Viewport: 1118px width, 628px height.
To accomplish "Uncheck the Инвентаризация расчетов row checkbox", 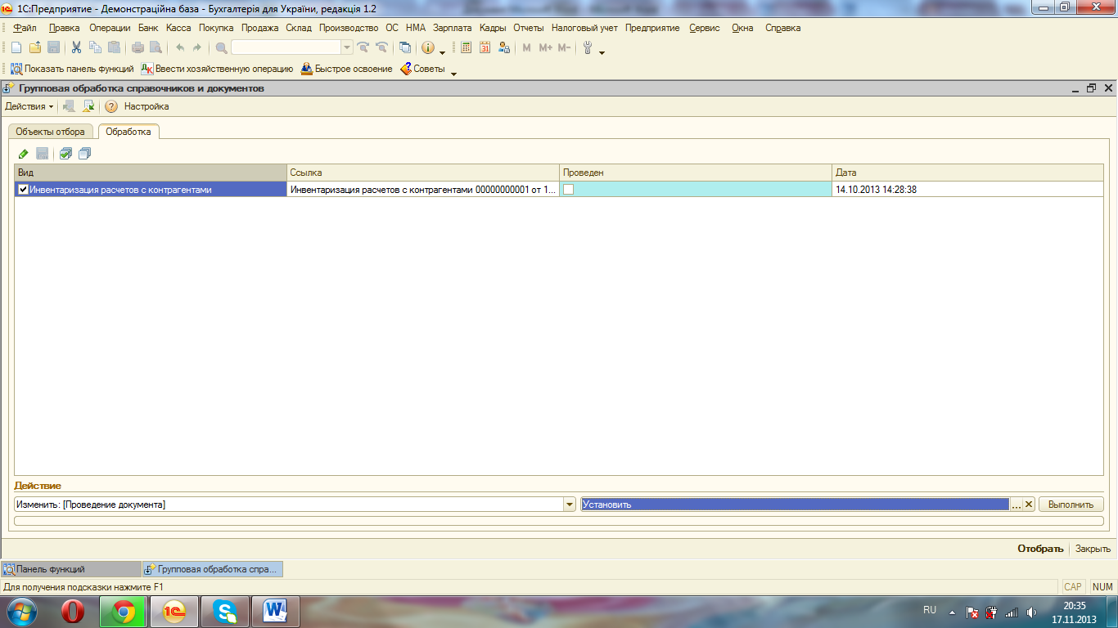I will [x=23, y=190].
